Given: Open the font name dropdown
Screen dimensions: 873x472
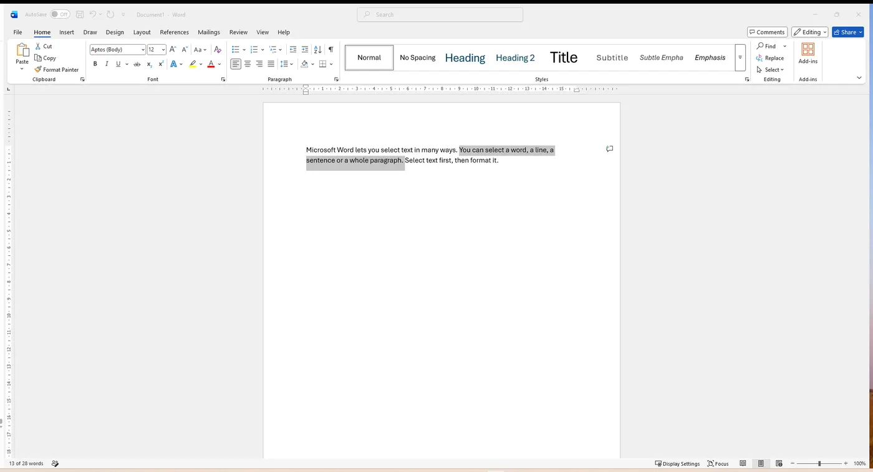Looking at the screenshot, I should tap(143, 50).
